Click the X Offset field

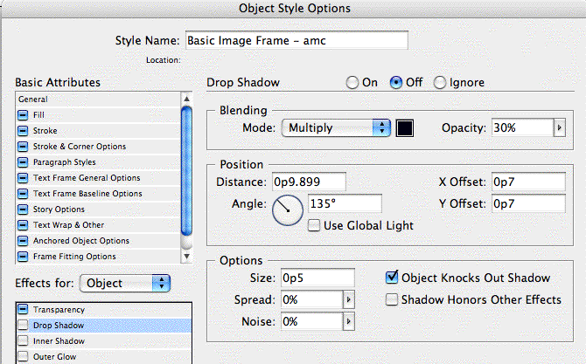coord(528,182)
